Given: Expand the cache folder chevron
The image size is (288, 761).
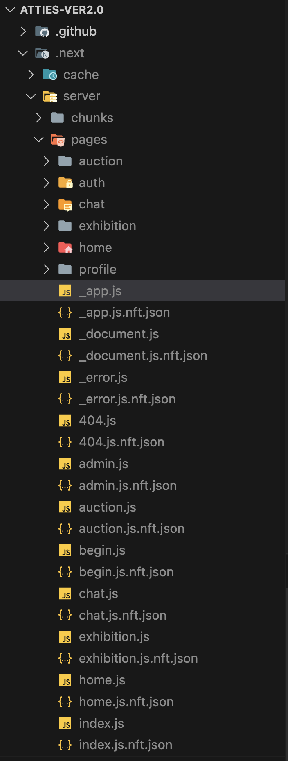Looking at the screenshot, I should click(x=31, y=75).
